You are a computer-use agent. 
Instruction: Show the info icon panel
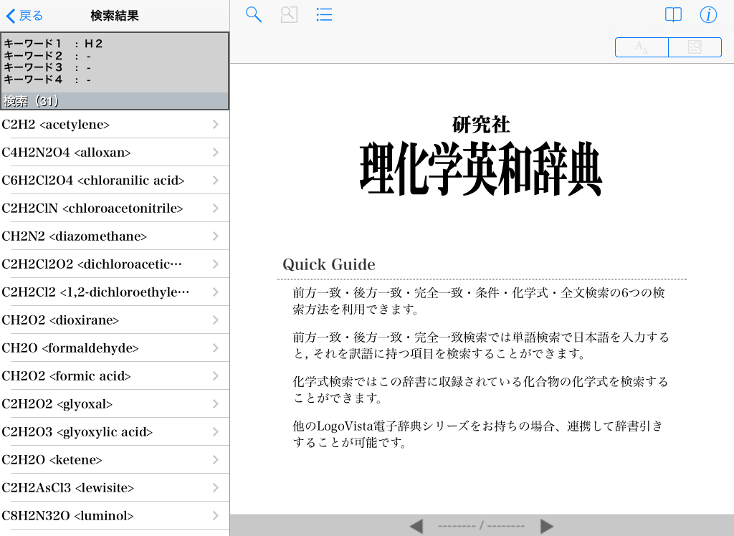[x=708, y=15]
